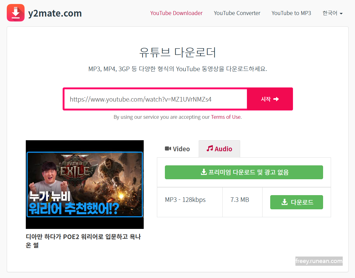
Task: Click the download icon inside the premium download button
Action: 204,172
